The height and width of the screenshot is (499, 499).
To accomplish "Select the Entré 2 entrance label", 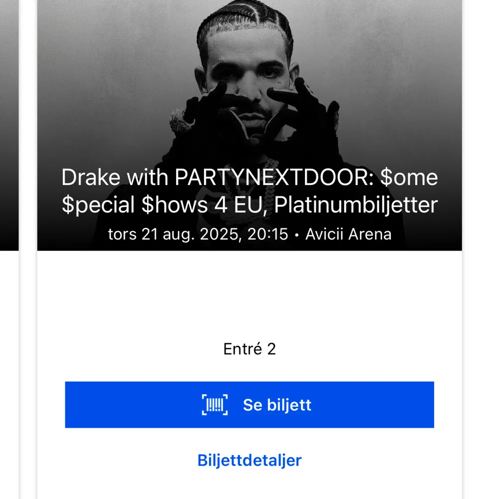I will coord(249,349).
